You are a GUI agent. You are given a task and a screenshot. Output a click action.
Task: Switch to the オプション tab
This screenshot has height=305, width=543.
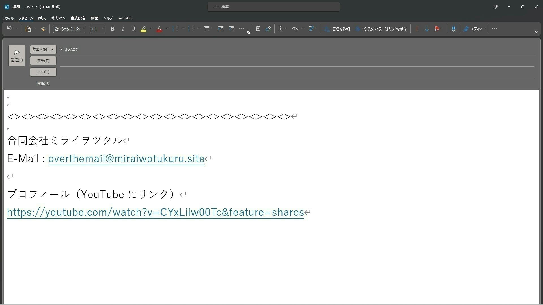click(x=58, y=18)
